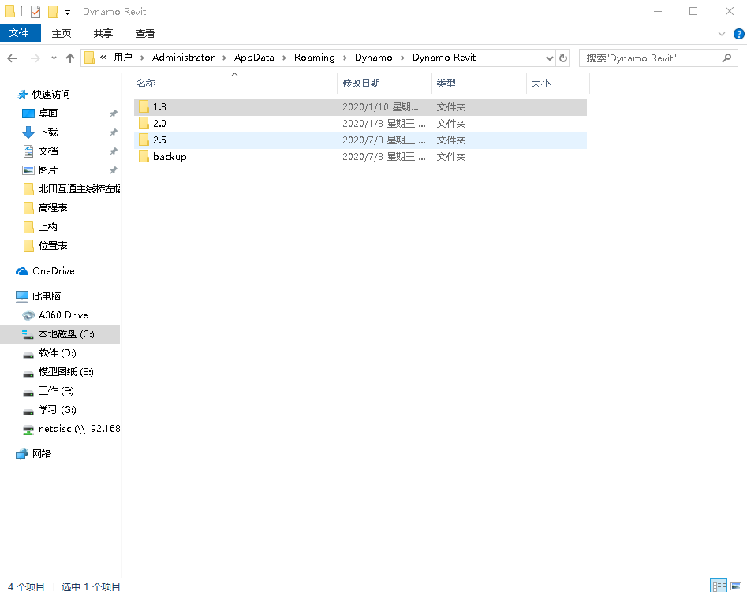Select the backup folder
Viewport: 747px width, 592px height.
coord(360,157)
